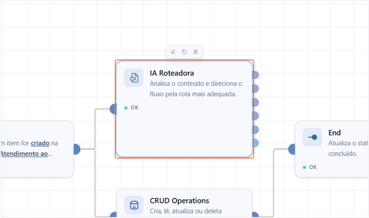Open the underlined "Atendimento ao" link
The image size is (369, 218).
[x=24, y=154]
